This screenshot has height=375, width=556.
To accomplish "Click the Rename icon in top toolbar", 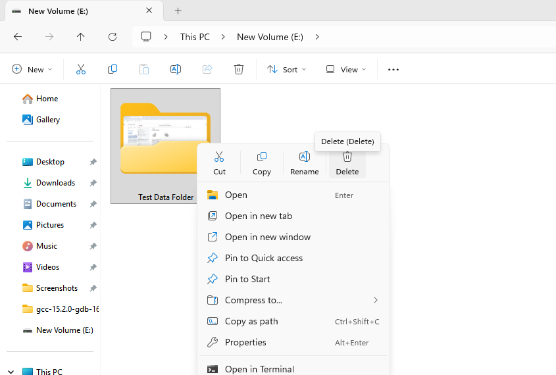I will [x=176, y=69].
